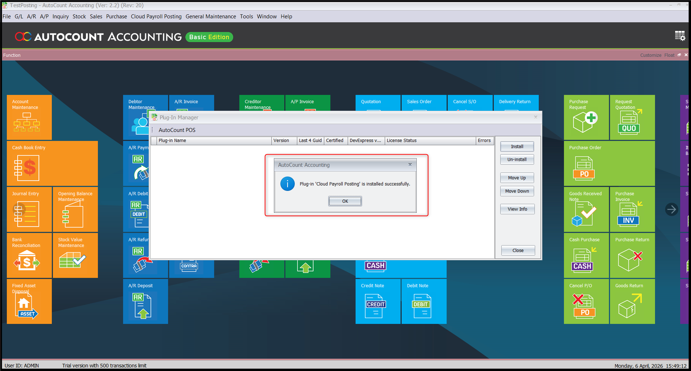Open the Purchase menu
This screenshot has height=371, width=691.
(116, 17)
